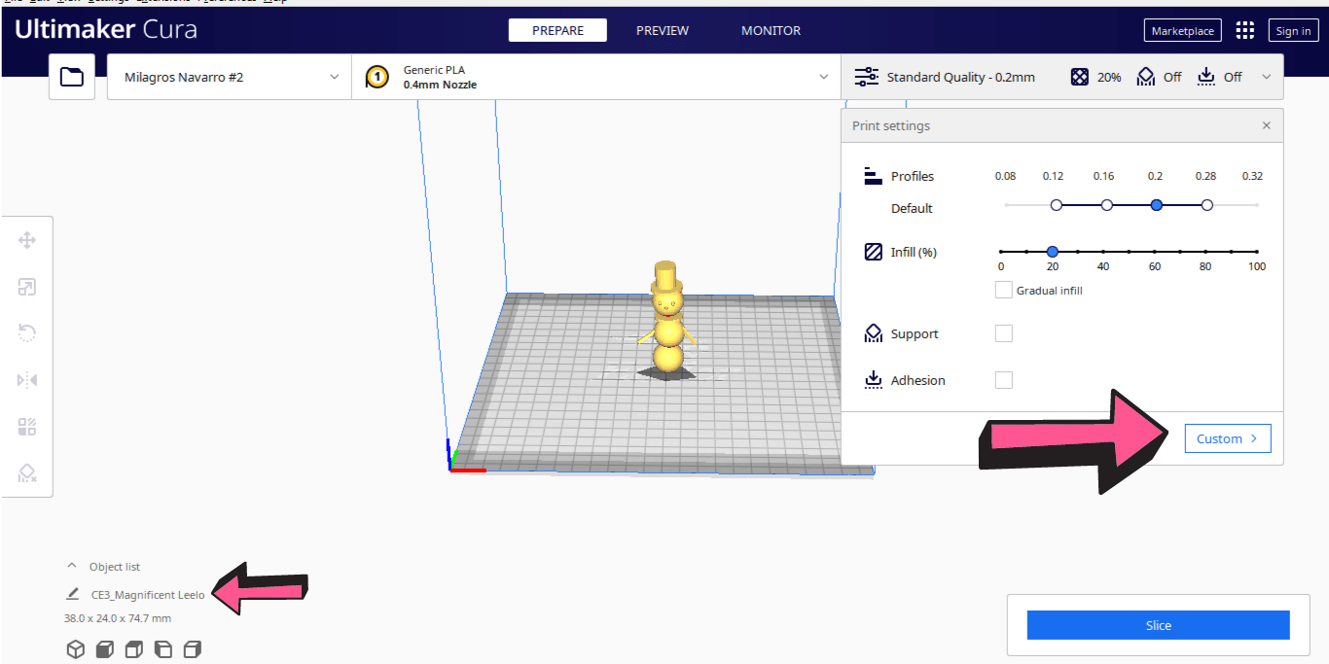Image resolution: width=1329 pixels, height=664 pixels.
Task: Switch to the PREPARE stage
Action: click(x=557, y=30)
